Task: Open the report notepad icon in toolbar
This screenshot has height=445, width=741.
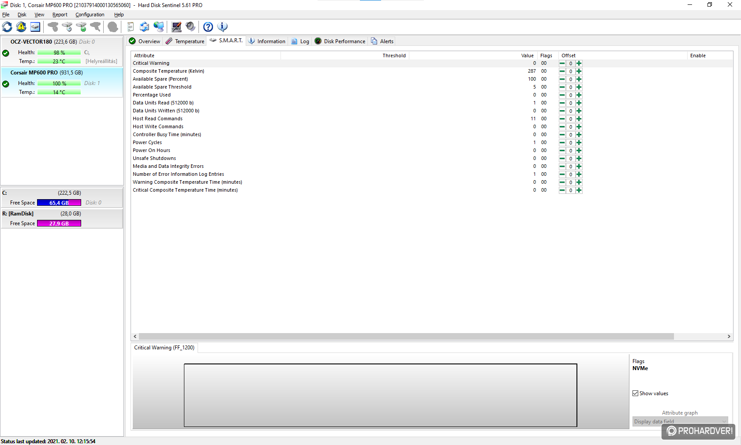Action: tap(131, 27)
